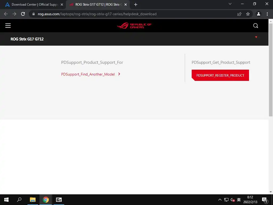
Task: Open clock and date 2022/2/13
Action: pos(250,200)
